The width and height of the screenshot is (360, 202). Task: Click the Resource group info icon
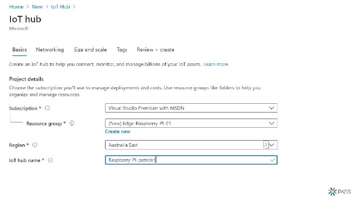tap(72, 123)
